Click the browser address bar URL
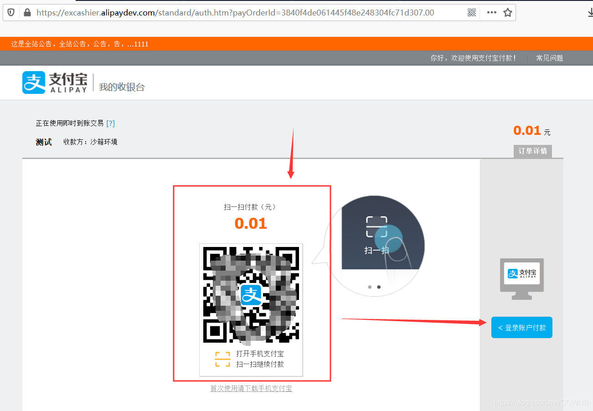The image size is (593, 411). pyautogui.click(x=235, y=13)
